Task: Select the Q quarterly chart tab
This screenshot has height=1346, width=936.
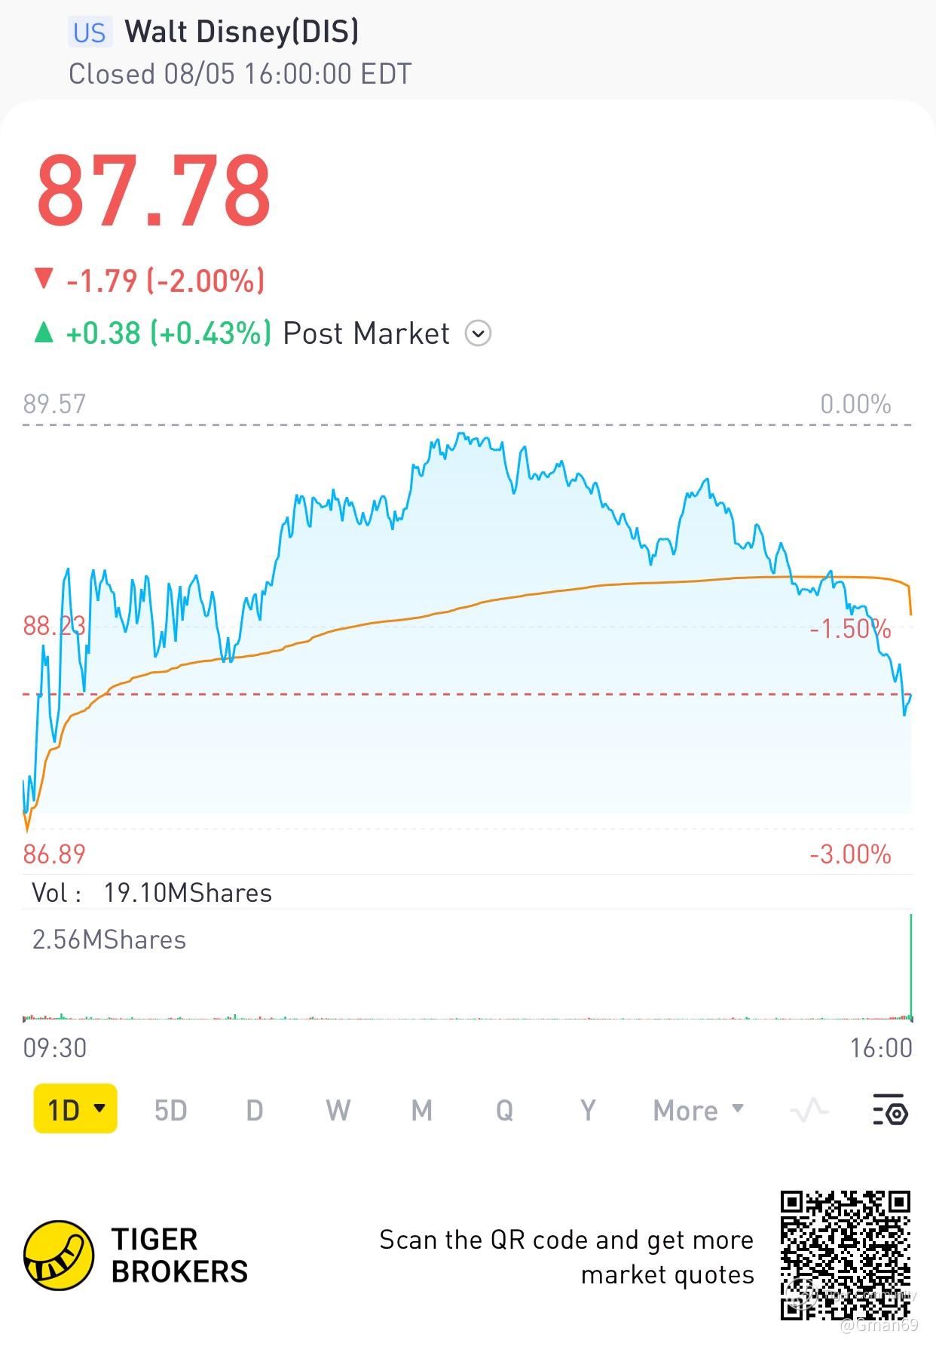Action: click(x=504, y=1111)
